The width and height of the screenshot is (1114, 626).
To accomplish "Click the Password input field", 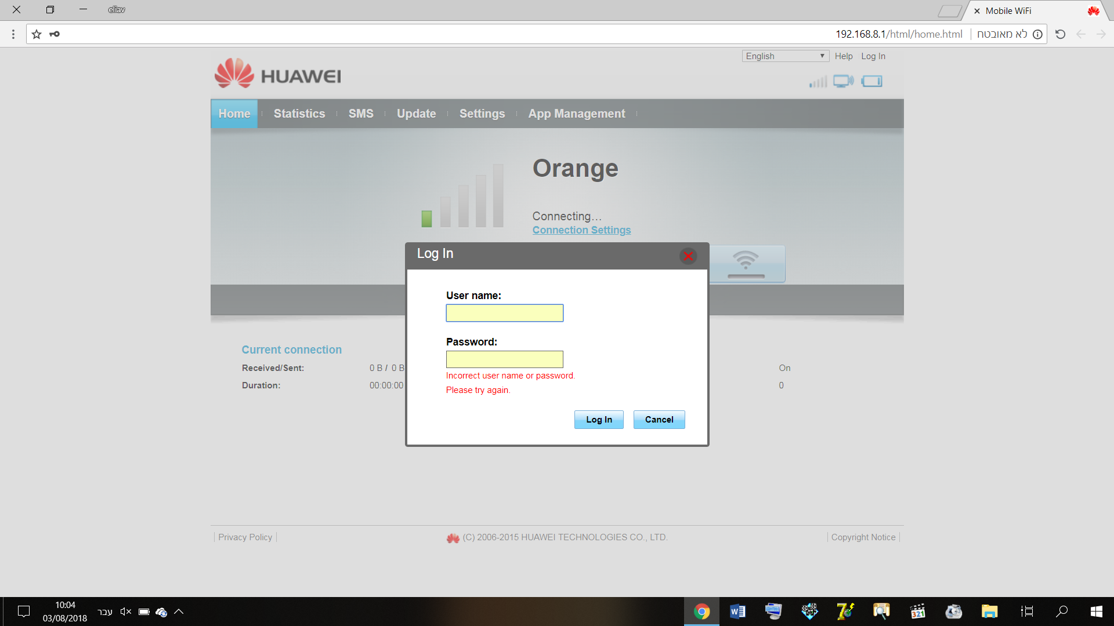I will pyautogui.click(x=504, y=359).
